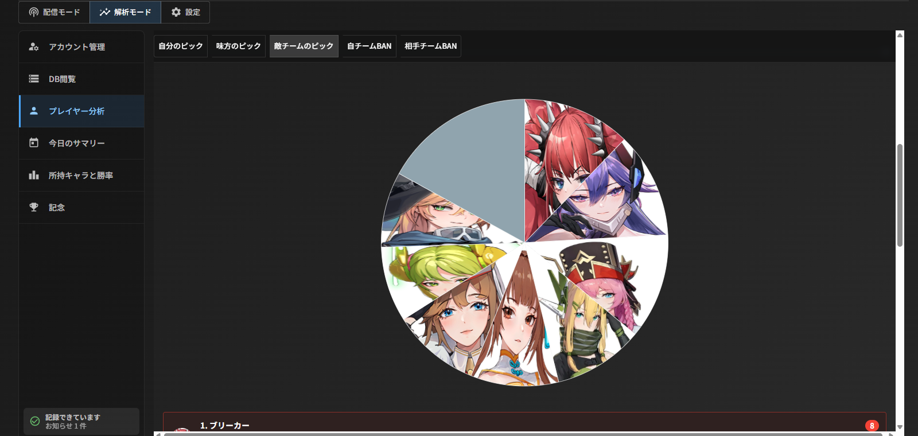The image size is (918, 436).
Task: Open the 設定 tab
Action: point(185,12)
